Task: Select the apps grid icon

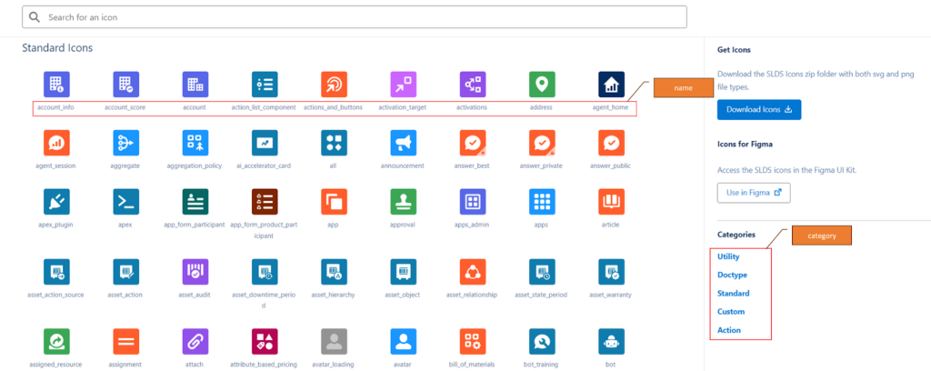Action: (542, 201)
